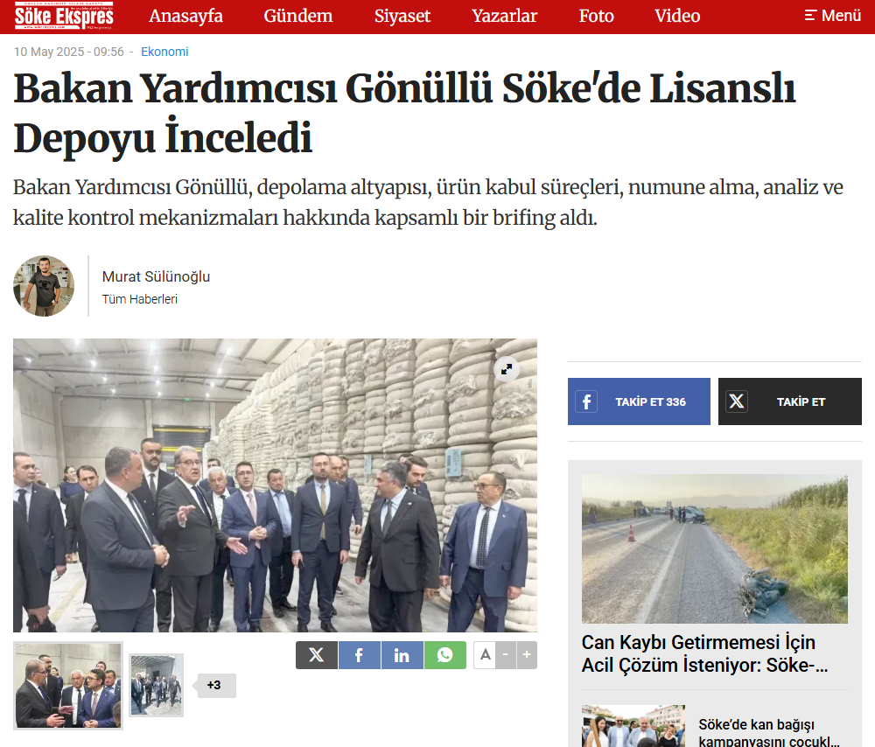Viewport: 875px width, 747px height.
Task: Expand the main image fullscreen
Action: (507, 369)
